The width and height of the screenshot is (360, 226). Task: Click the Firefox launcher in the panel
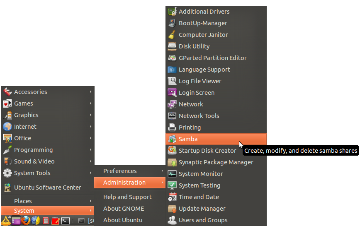[x=26, y=221]
